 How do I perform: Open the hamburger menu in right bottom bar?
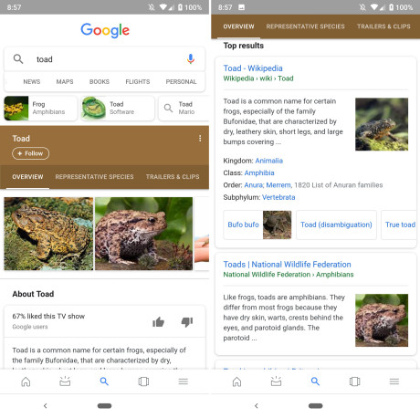tap(394, 381)
